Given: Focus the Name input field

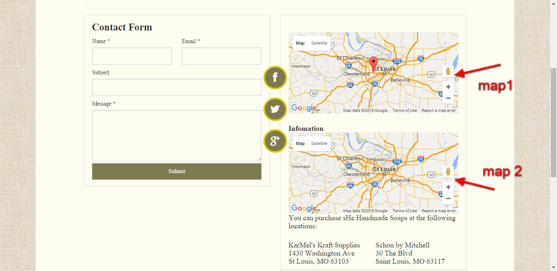Looking at the screenshot, I should [x=132, y=56].
